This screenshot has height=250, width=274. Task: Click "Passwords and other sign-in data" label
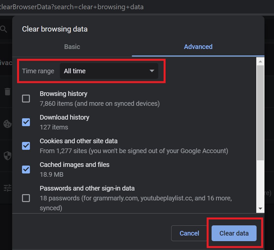click(x=87, y=188)
